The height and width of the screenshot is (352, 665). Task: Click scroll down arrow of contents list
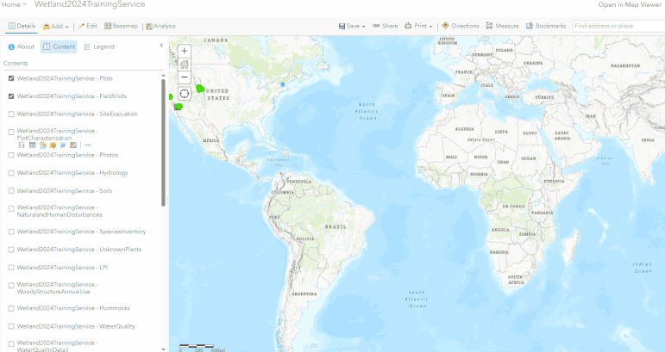163,349
